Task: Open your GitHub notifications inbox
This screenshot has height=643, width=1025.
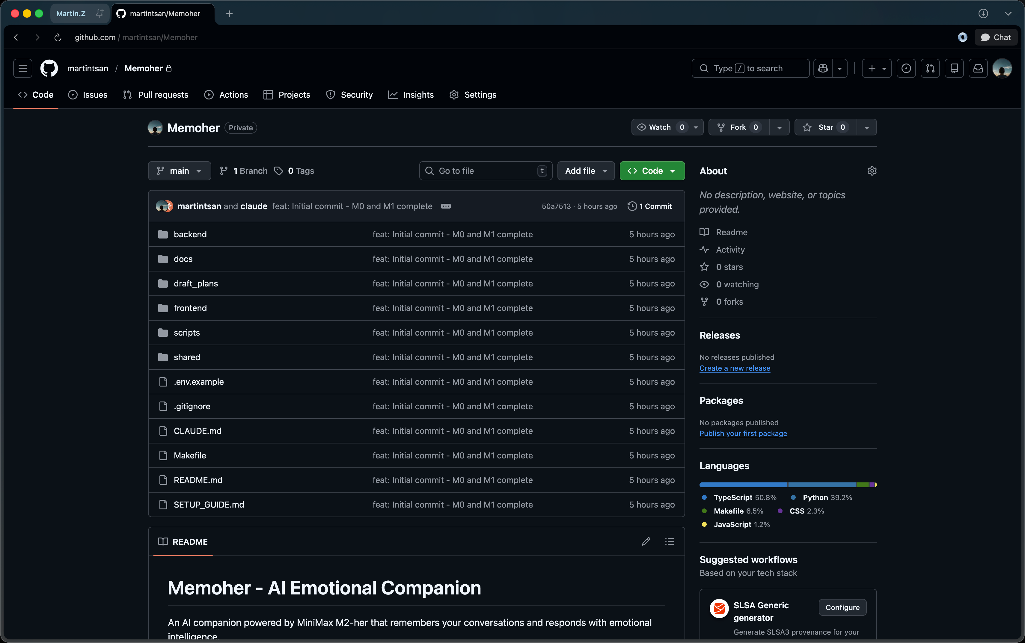Action: click(977, 68)
